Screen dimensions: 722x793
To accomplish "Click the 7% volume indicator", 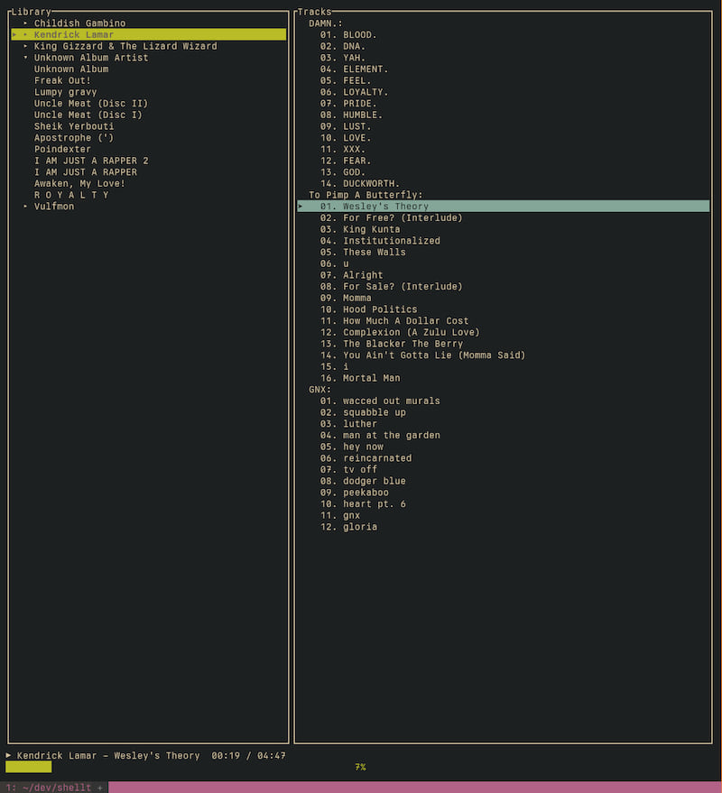I will [x=360, y=766].
